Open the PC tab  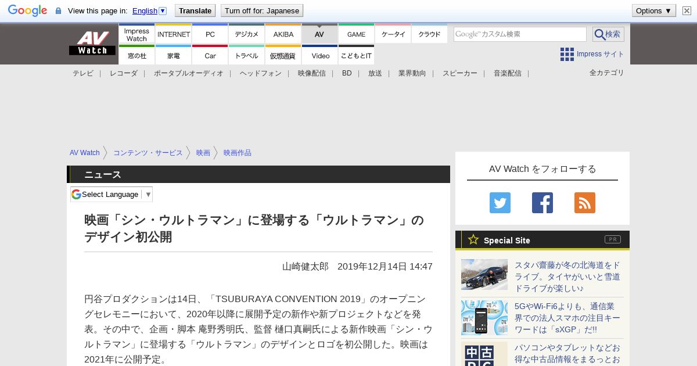pos(210,34)
